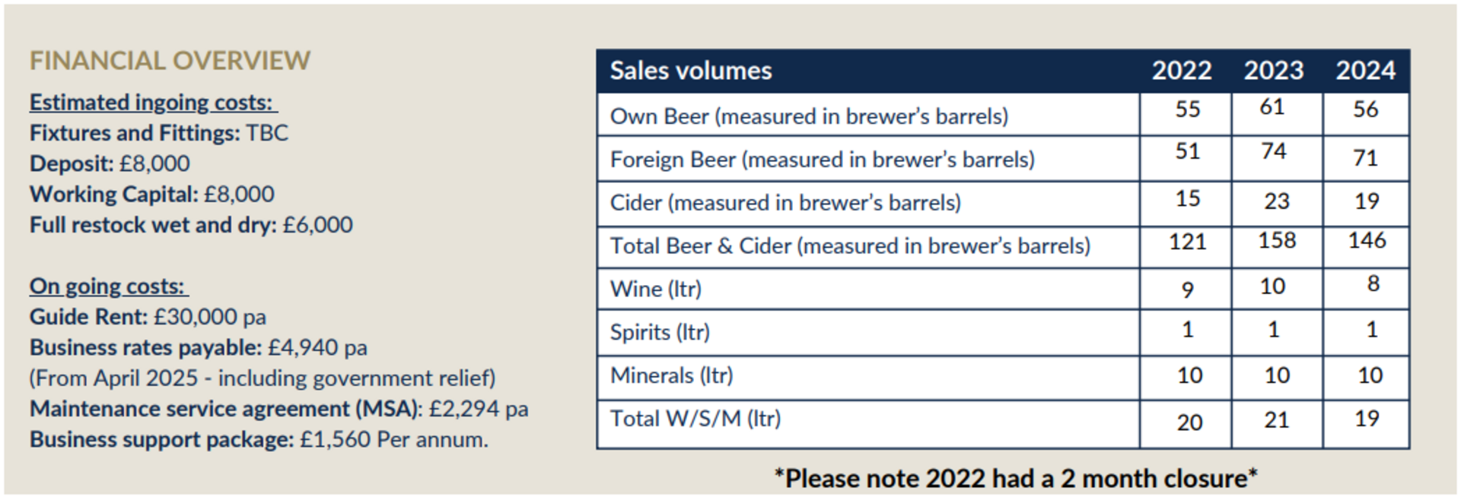The image size is (1461, 500).
Task: Select the Guide Rent £30,000 pa line
Action: (148, 317)
